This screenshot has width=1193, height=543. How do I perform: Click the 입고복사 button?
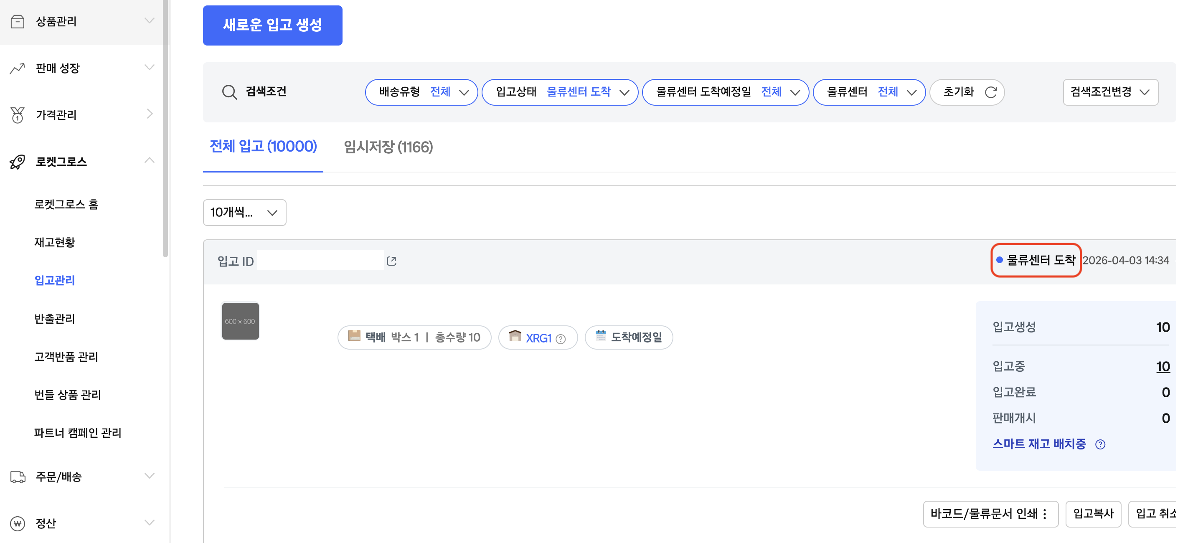(x=1094, y=514)
